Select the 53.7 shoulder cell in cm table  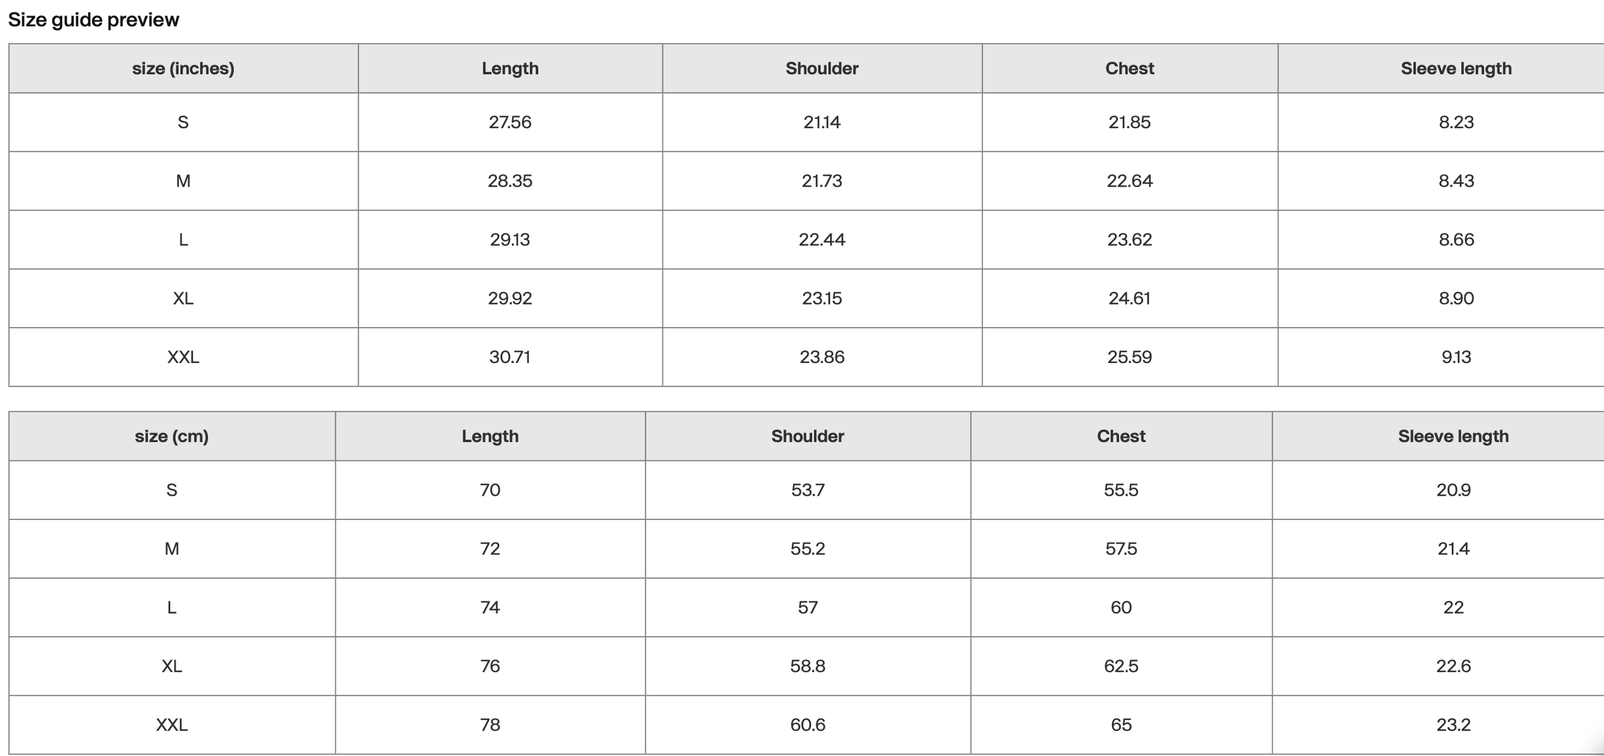pos(808,490)
